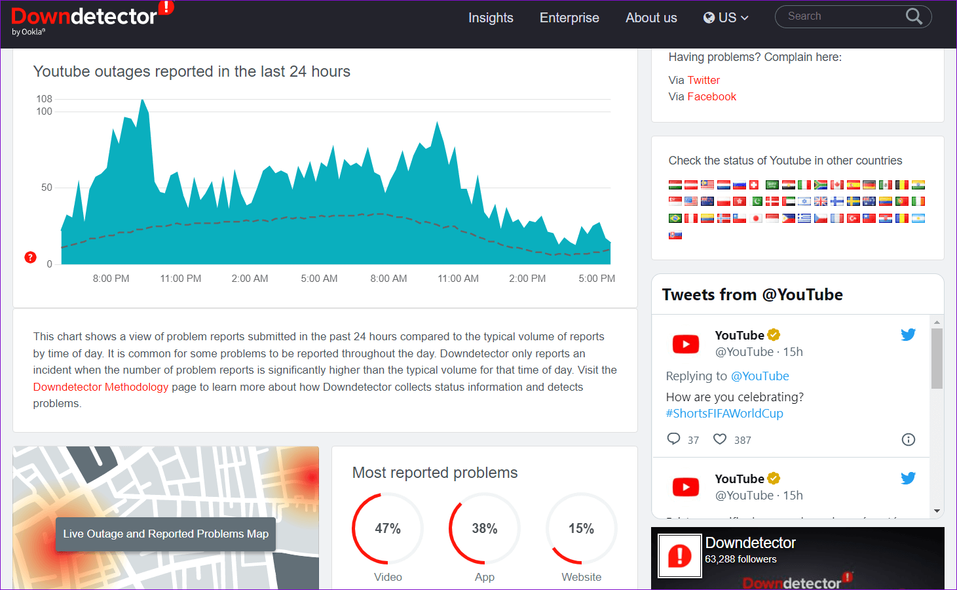Open the #ShortsFIFAWorldCup hashtag
Viewport: 957px width, 590px height.
pyautogui.click(x=724, y=414)
